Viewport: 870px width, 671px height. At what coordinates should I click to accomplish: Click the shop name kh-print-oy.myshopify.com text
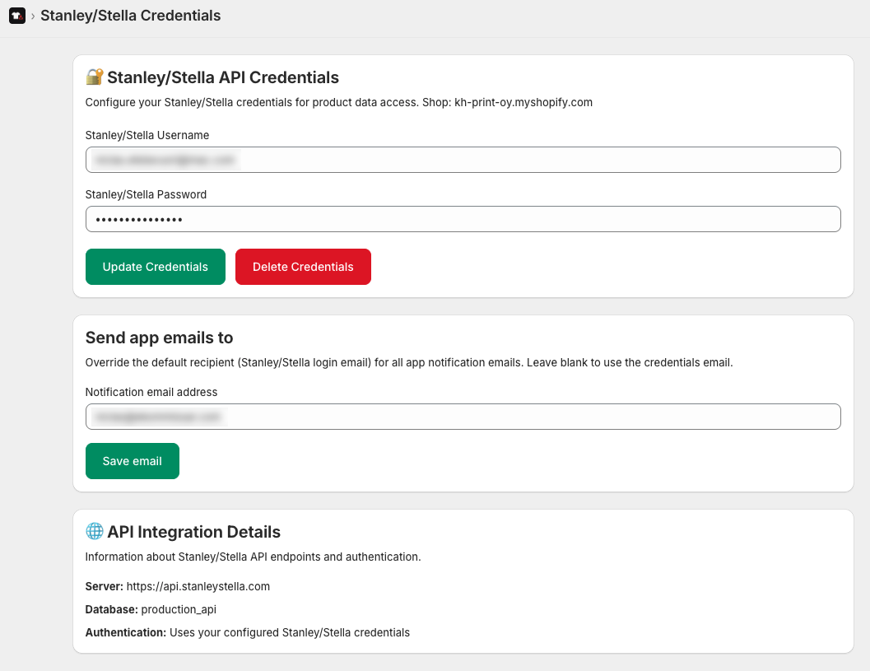tap(523, 102)
